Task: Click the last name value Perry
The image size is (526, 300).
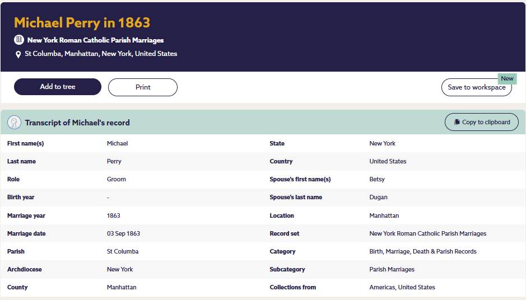Action: pos(114,162)
